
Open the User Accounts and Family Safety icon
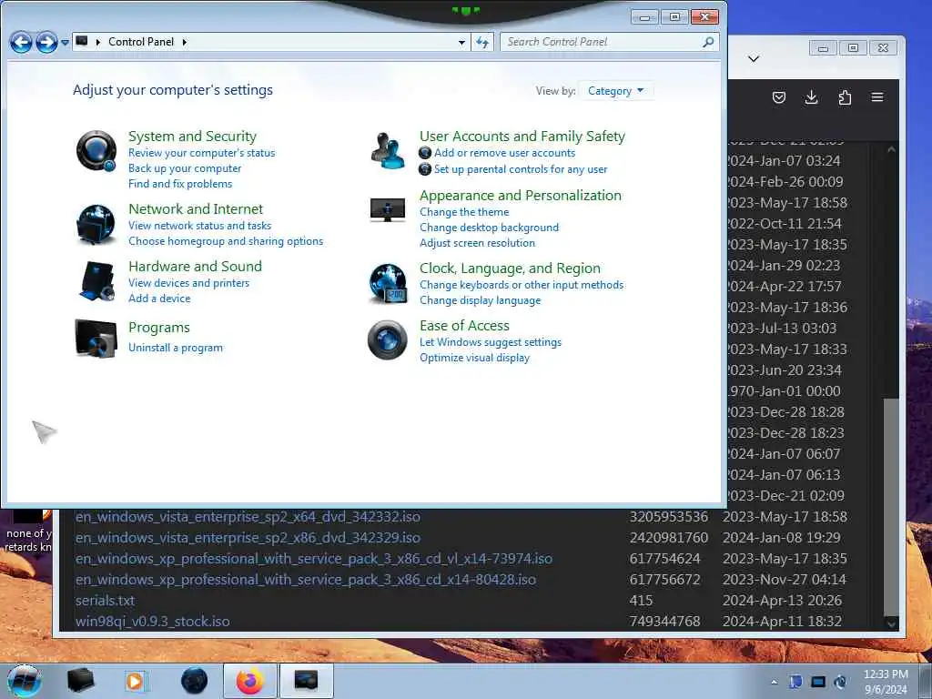pyautogui.click(x=388, y=150)
